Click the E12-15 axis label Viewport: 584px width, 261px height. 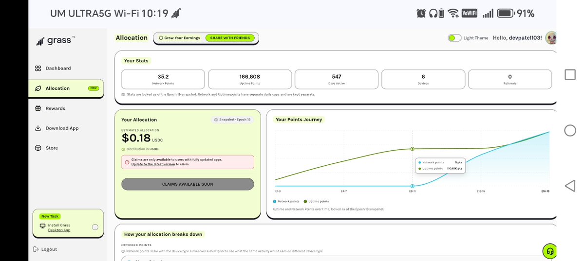tap(481, 191)
